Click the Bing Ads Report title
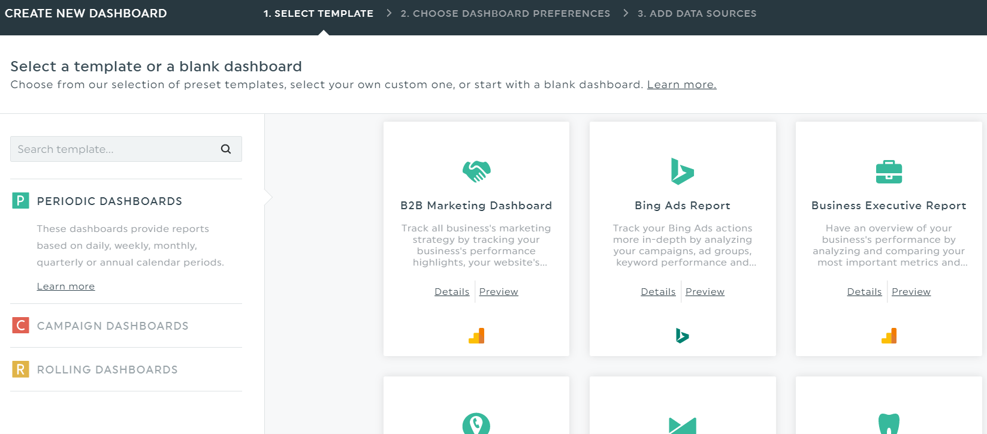Viewport: 987px width, 434px height. [x=683, y=206]
